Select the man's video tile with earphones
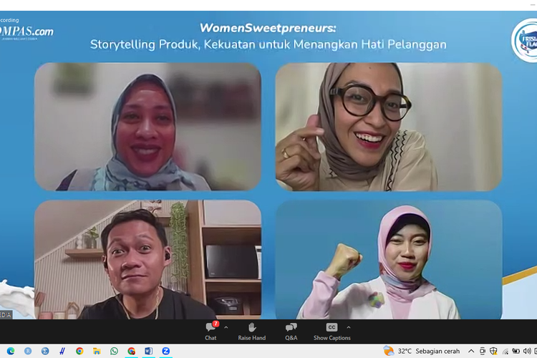 [x=147, y=259]
